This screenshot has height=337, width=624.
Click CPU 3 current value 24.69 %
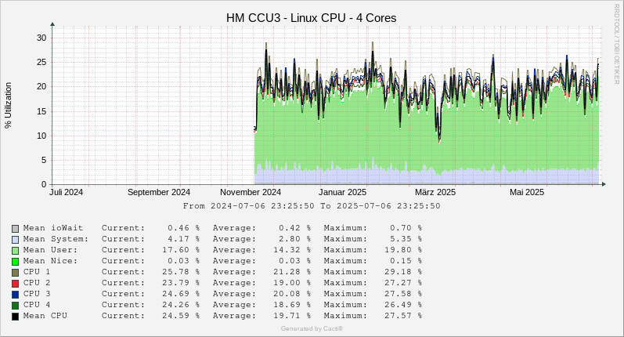[181, 294]
